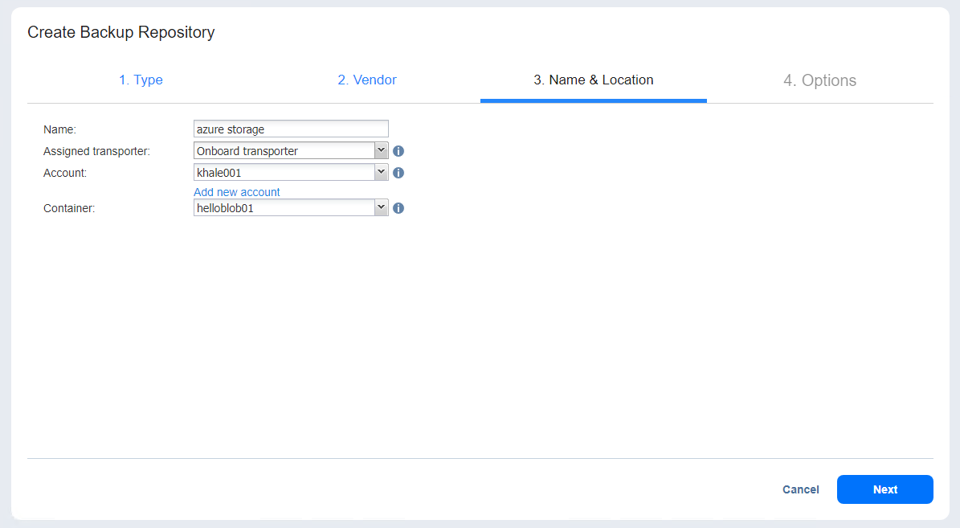Screen dimensions: 960x528
Task: Go back to the 1. Type tab
Action: pyautogui.click(x=141, y=80)
